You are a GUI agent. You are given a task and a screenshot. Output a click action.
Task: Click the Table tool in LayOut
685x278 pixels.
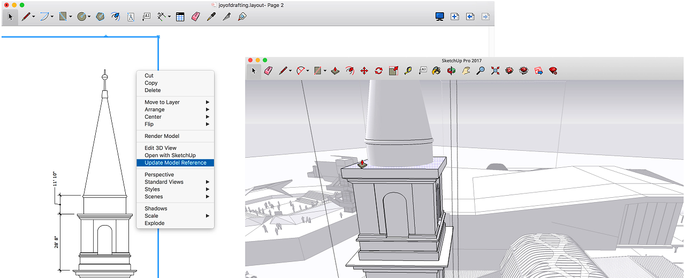[180, 17]
